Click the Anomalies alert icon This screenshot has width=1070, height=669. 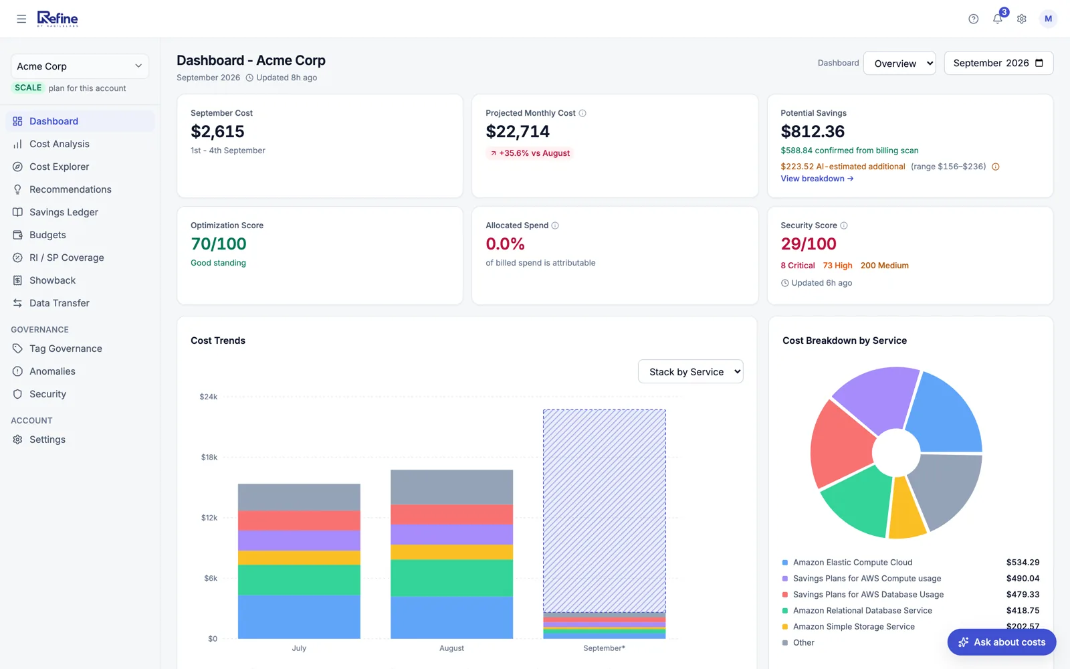point(17,371)
